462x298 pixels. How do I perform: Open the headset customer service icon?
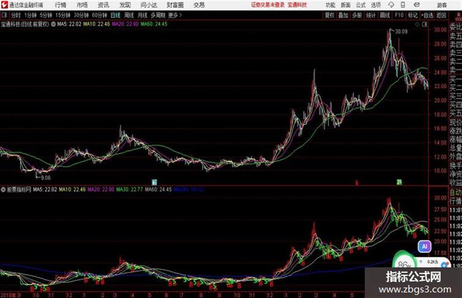[x=391, y=5]
